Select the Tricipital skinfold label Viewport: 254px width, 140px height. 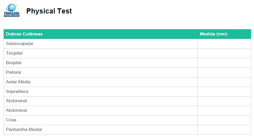tap(14, 53)
